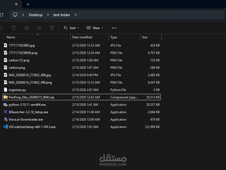
Task: Click size value 4,707 KB
Action: coord(154,53)
